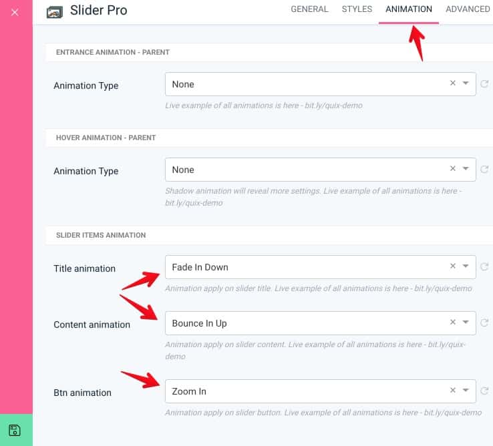Reset the Btn animation field

coord(484,391)
